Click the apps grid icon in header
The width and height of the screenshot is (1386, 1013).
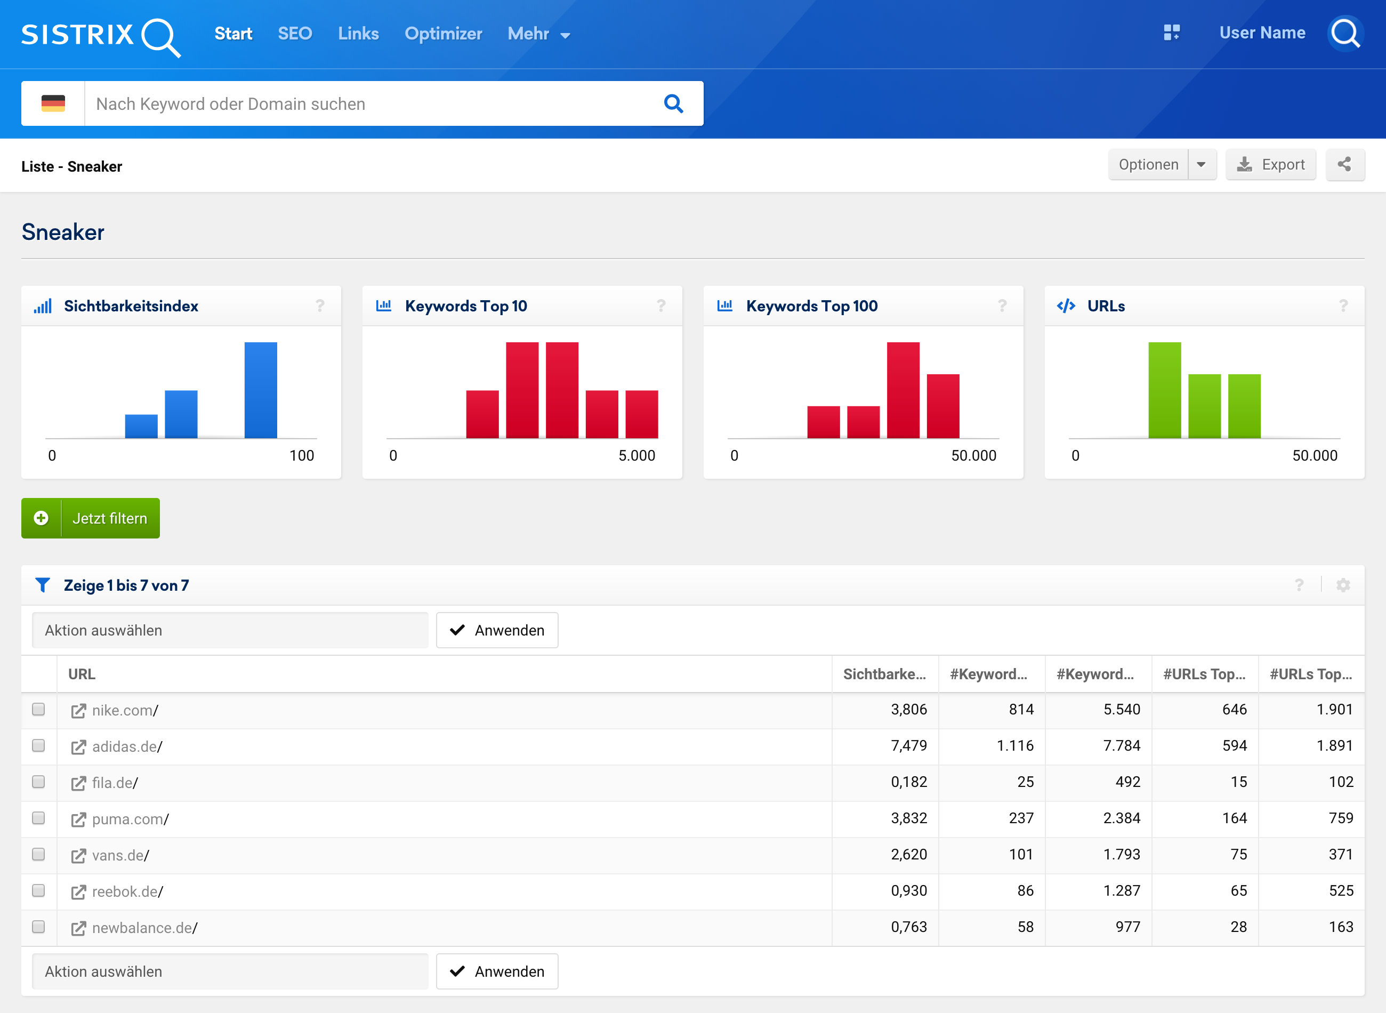point(1172,33)
